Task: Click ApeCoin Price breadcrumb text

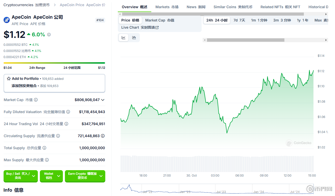Action: point(82,5)
